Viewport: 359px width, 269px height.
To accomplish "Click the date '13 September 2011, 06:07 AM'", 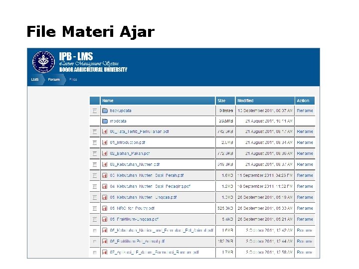I will point(265,111).
